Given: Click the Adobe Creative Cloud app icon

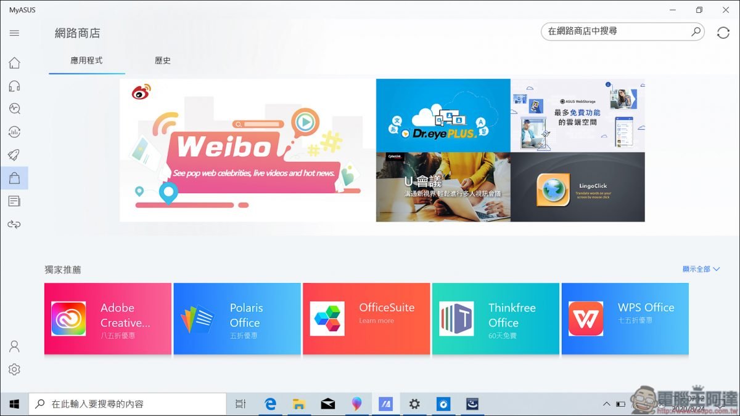Looking at the screenshot, I should [x=68, y=319].
